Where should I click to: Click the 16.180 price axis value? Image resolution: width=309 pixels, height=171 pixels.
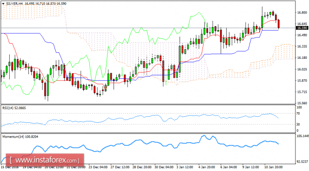pyautogui.click(x=302, y=58)
